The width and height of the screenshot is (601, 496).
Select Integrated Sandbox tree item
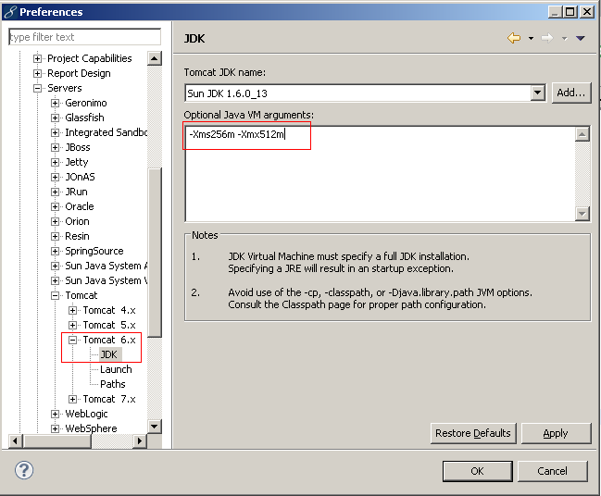106,132
